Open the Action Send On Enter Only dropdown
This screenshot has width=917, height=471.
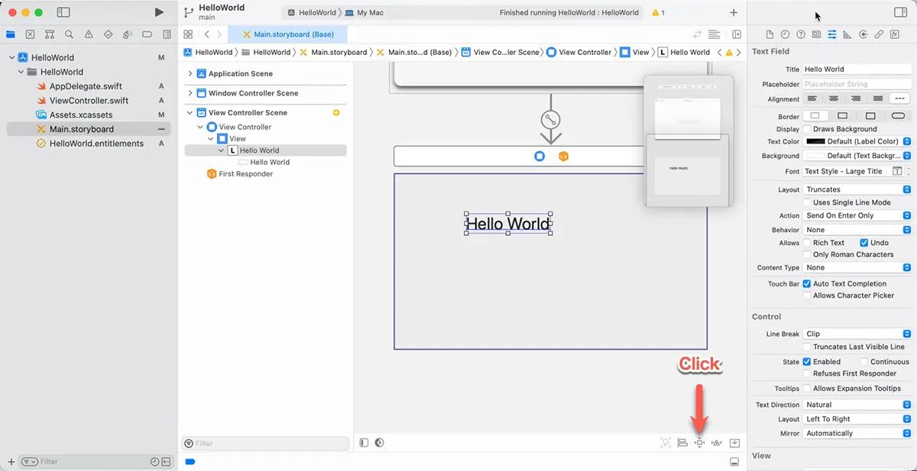pyautogui.click(x=857, y=215)
